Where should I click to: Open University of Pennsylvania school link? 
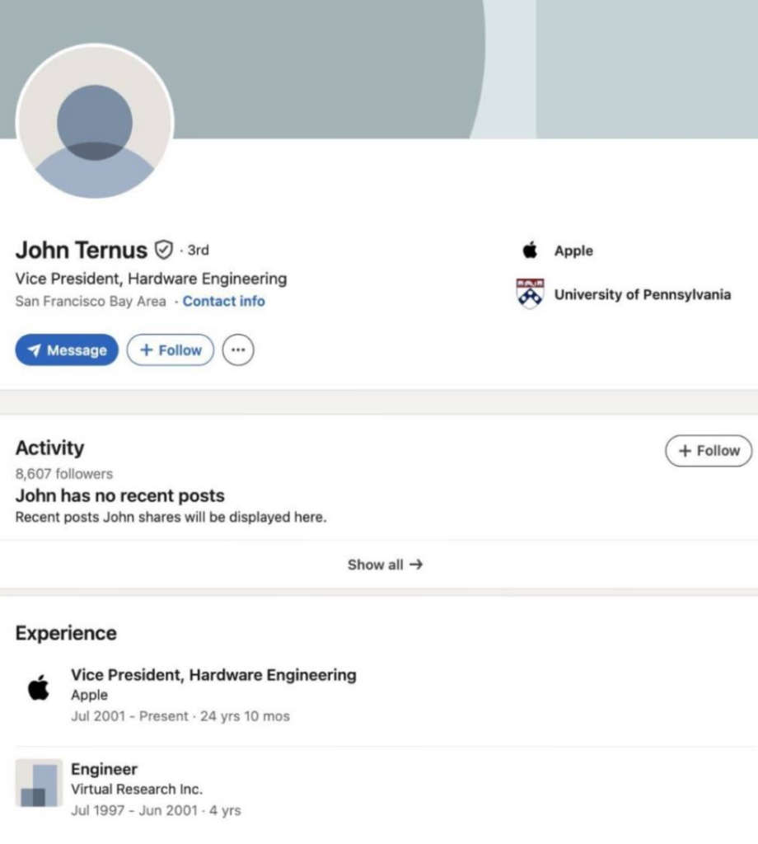pyautogui.click(x=642, y=294)
